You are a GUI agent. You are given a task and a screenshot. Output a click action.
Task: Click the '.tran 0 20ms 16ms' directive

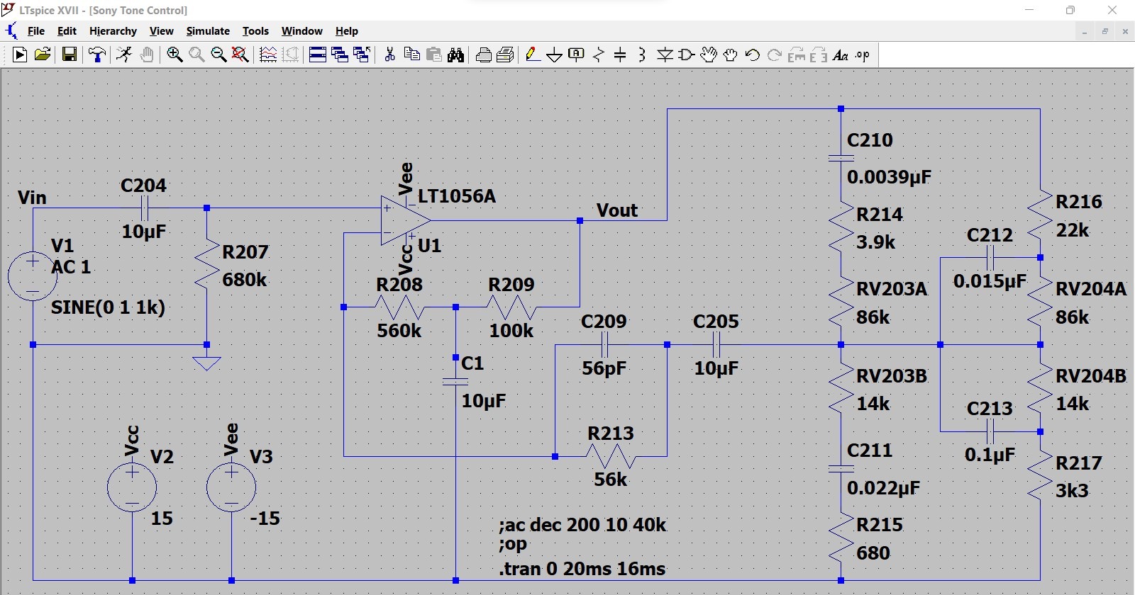click(582, 569)
